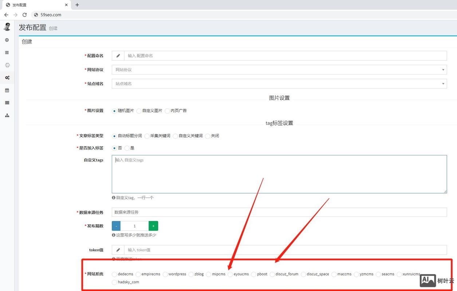Click the calendar icon in the sidebar
The width and height of the screenshot is (457, 291).
[7, 90]
